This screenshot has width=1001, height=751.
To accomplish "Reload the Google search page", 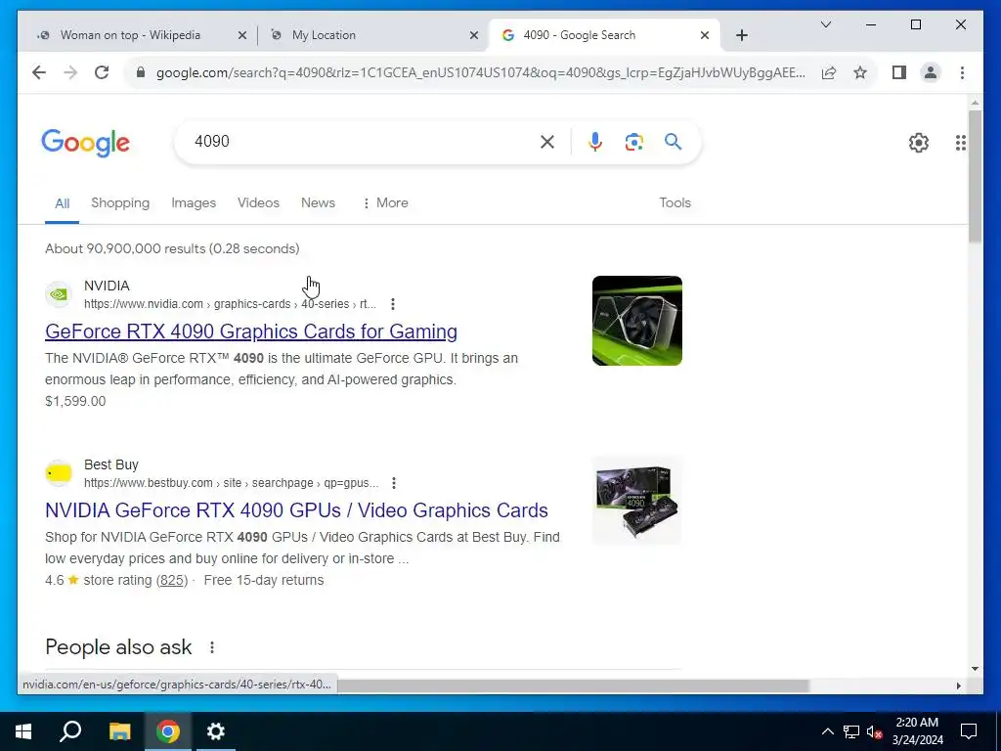I will pyautogui.click(x=102, y=72).
